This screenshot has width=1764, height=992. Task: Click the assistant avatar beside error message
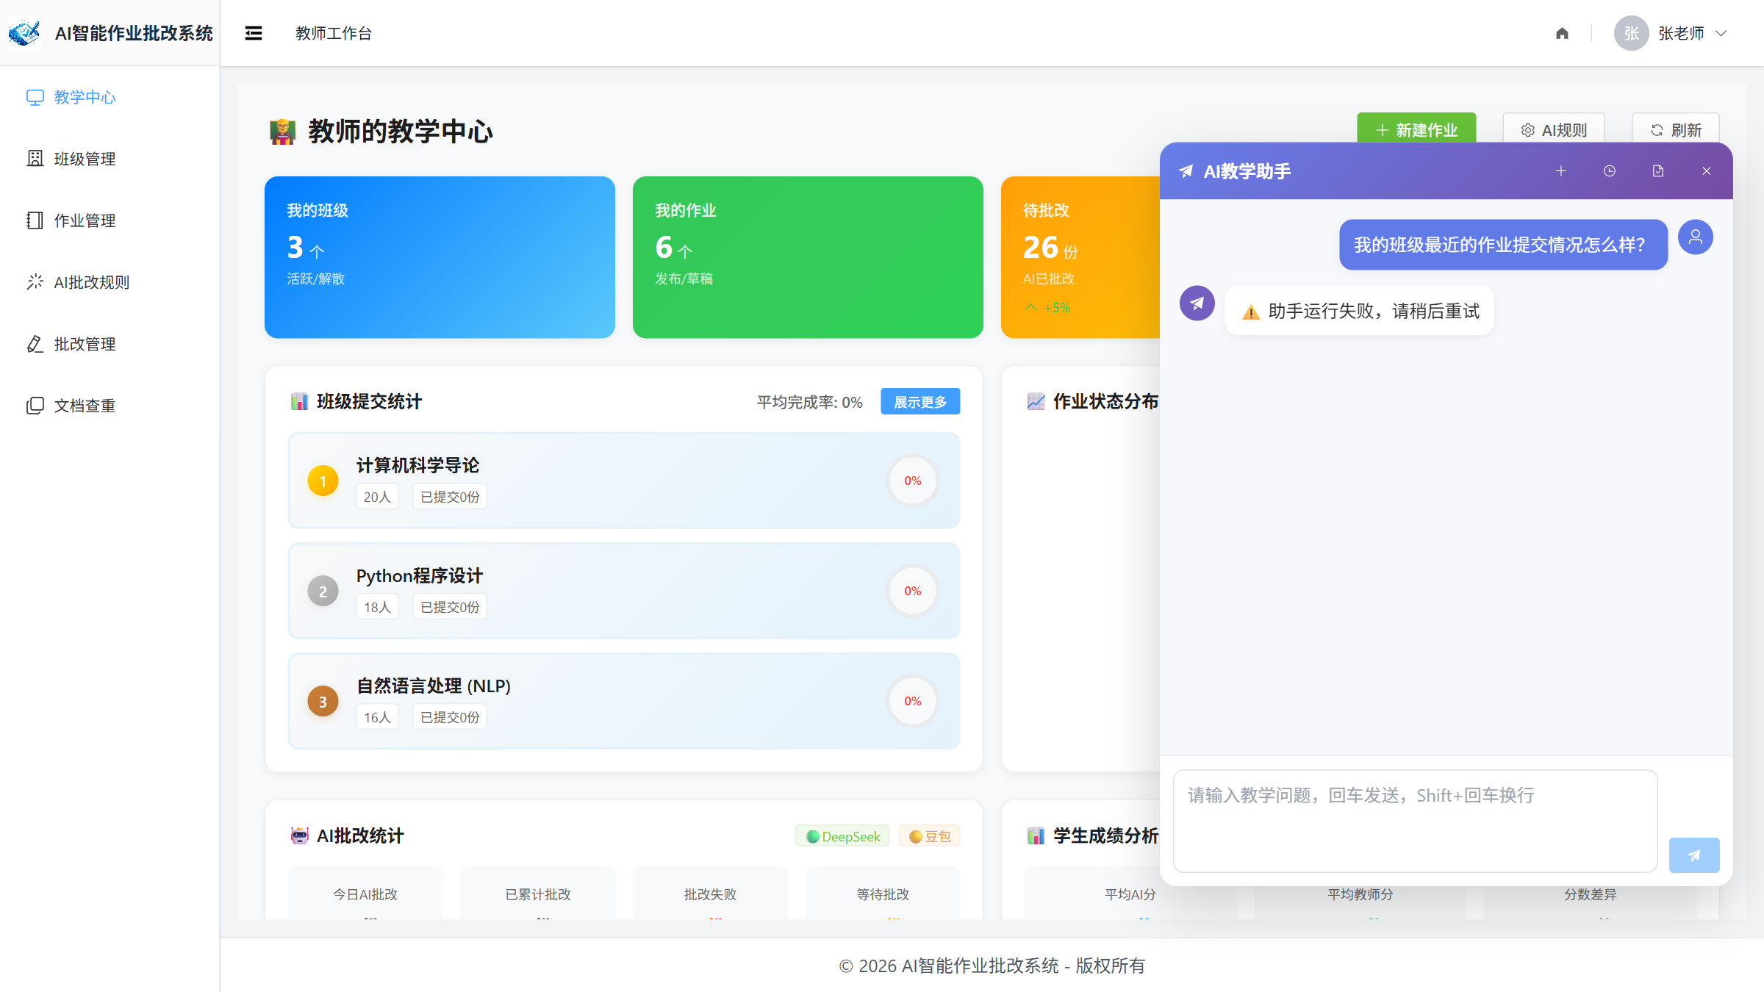[1197, 303]
